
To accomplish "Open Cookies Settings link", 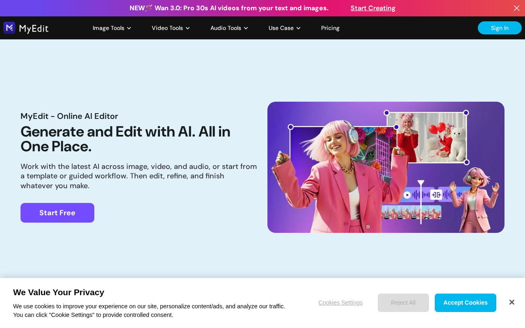I will 340,303.
